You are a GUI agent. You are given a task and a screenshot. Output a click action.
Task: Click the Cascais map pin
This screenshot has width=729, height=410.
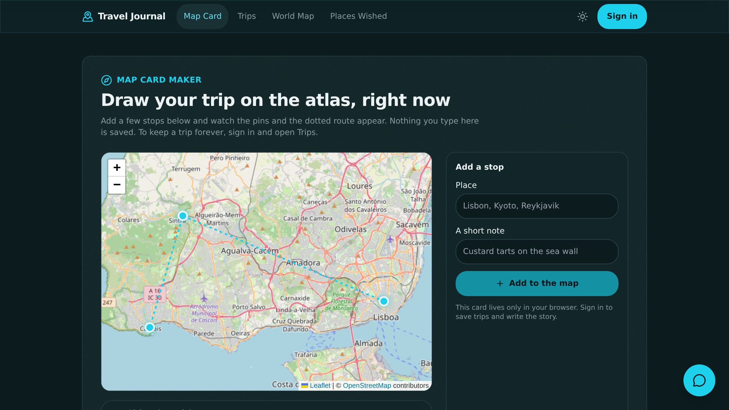pyautogui.click(x=150, y=327)
